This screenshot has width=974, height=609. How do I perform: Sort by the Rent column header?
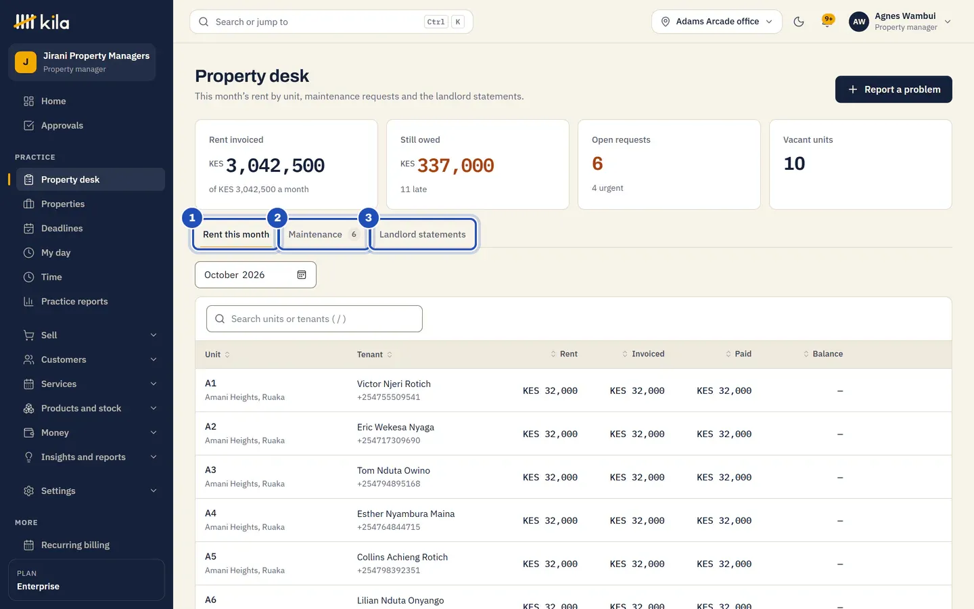point(564,354)
